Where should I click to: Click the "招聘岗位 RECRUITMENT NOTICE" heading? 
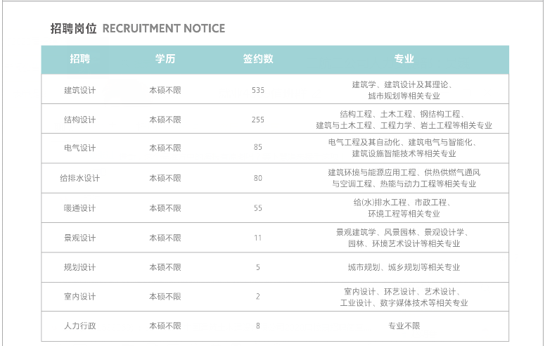(x=138, y=29)
